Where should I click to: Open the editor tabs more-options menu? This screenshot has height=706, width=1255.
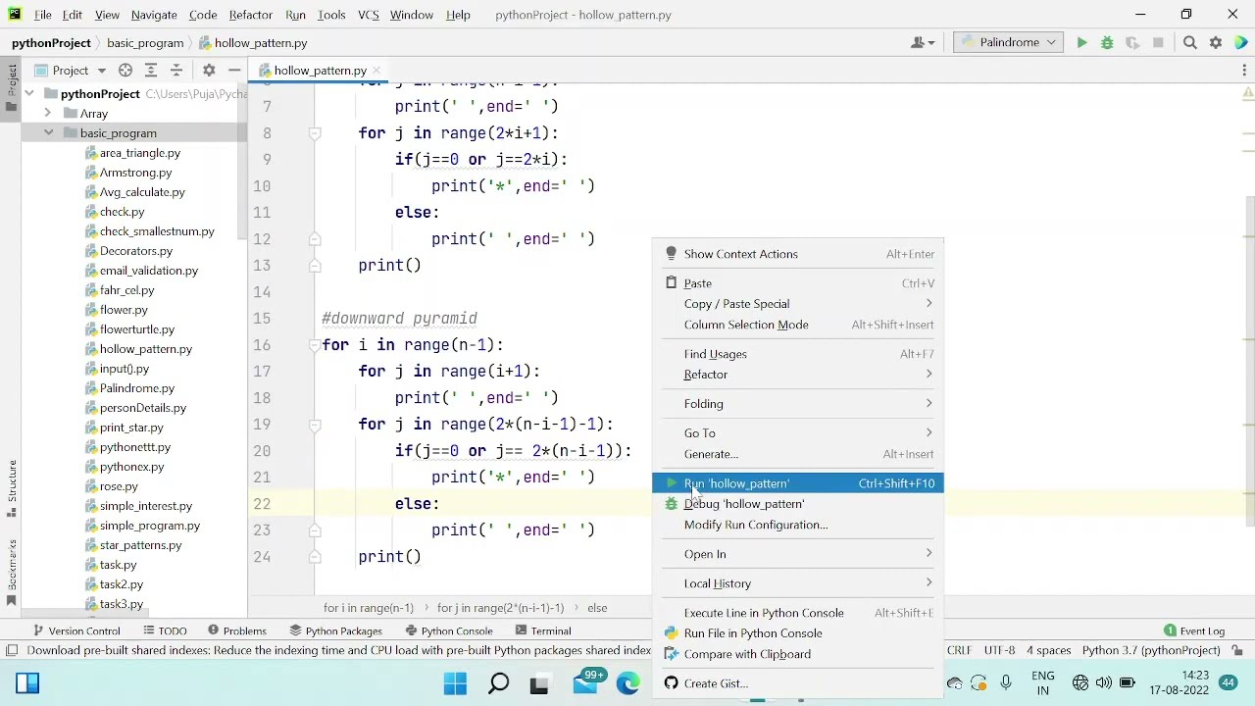1243,71
